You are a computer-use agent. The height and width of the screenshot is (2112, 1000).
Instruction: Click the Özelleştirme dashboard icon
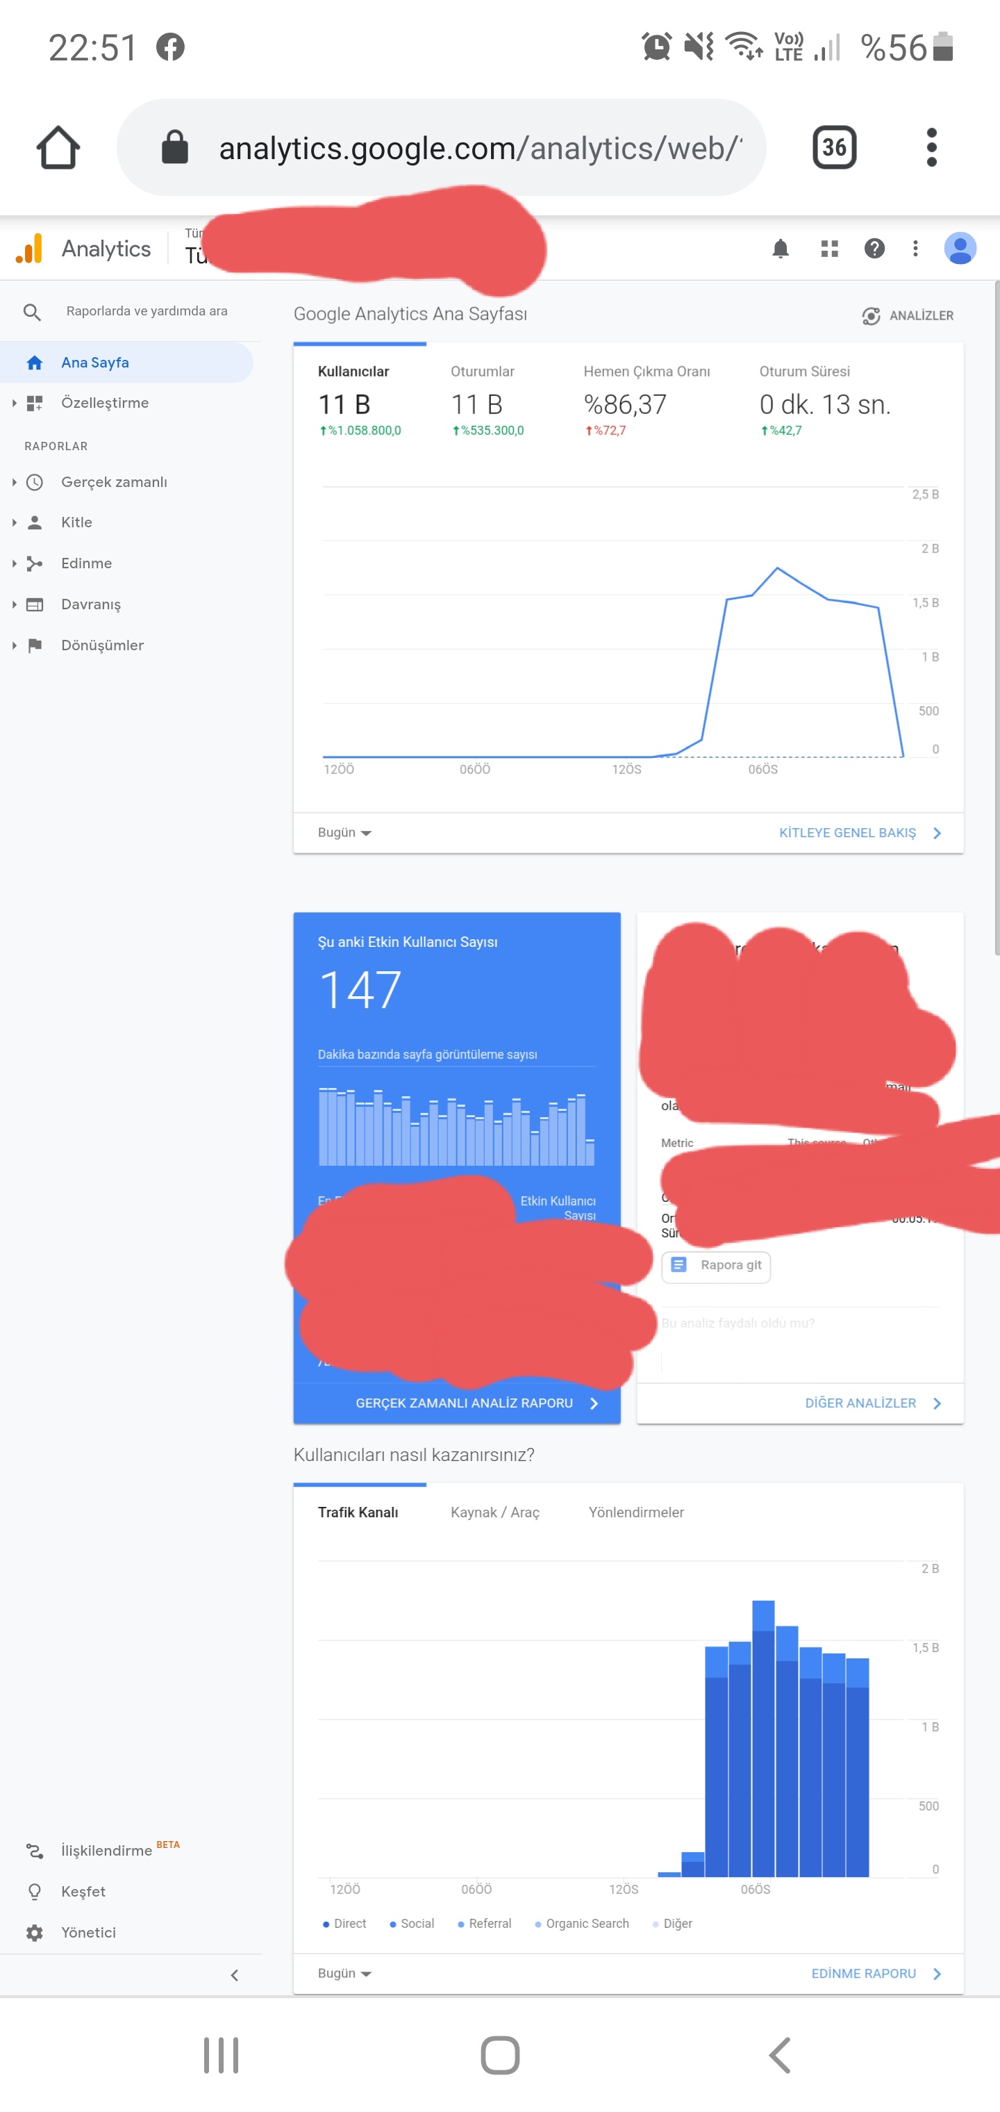(35, 402)
